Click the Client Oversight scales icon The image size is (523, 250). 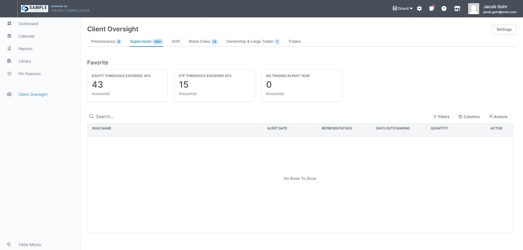click(9, 94)
